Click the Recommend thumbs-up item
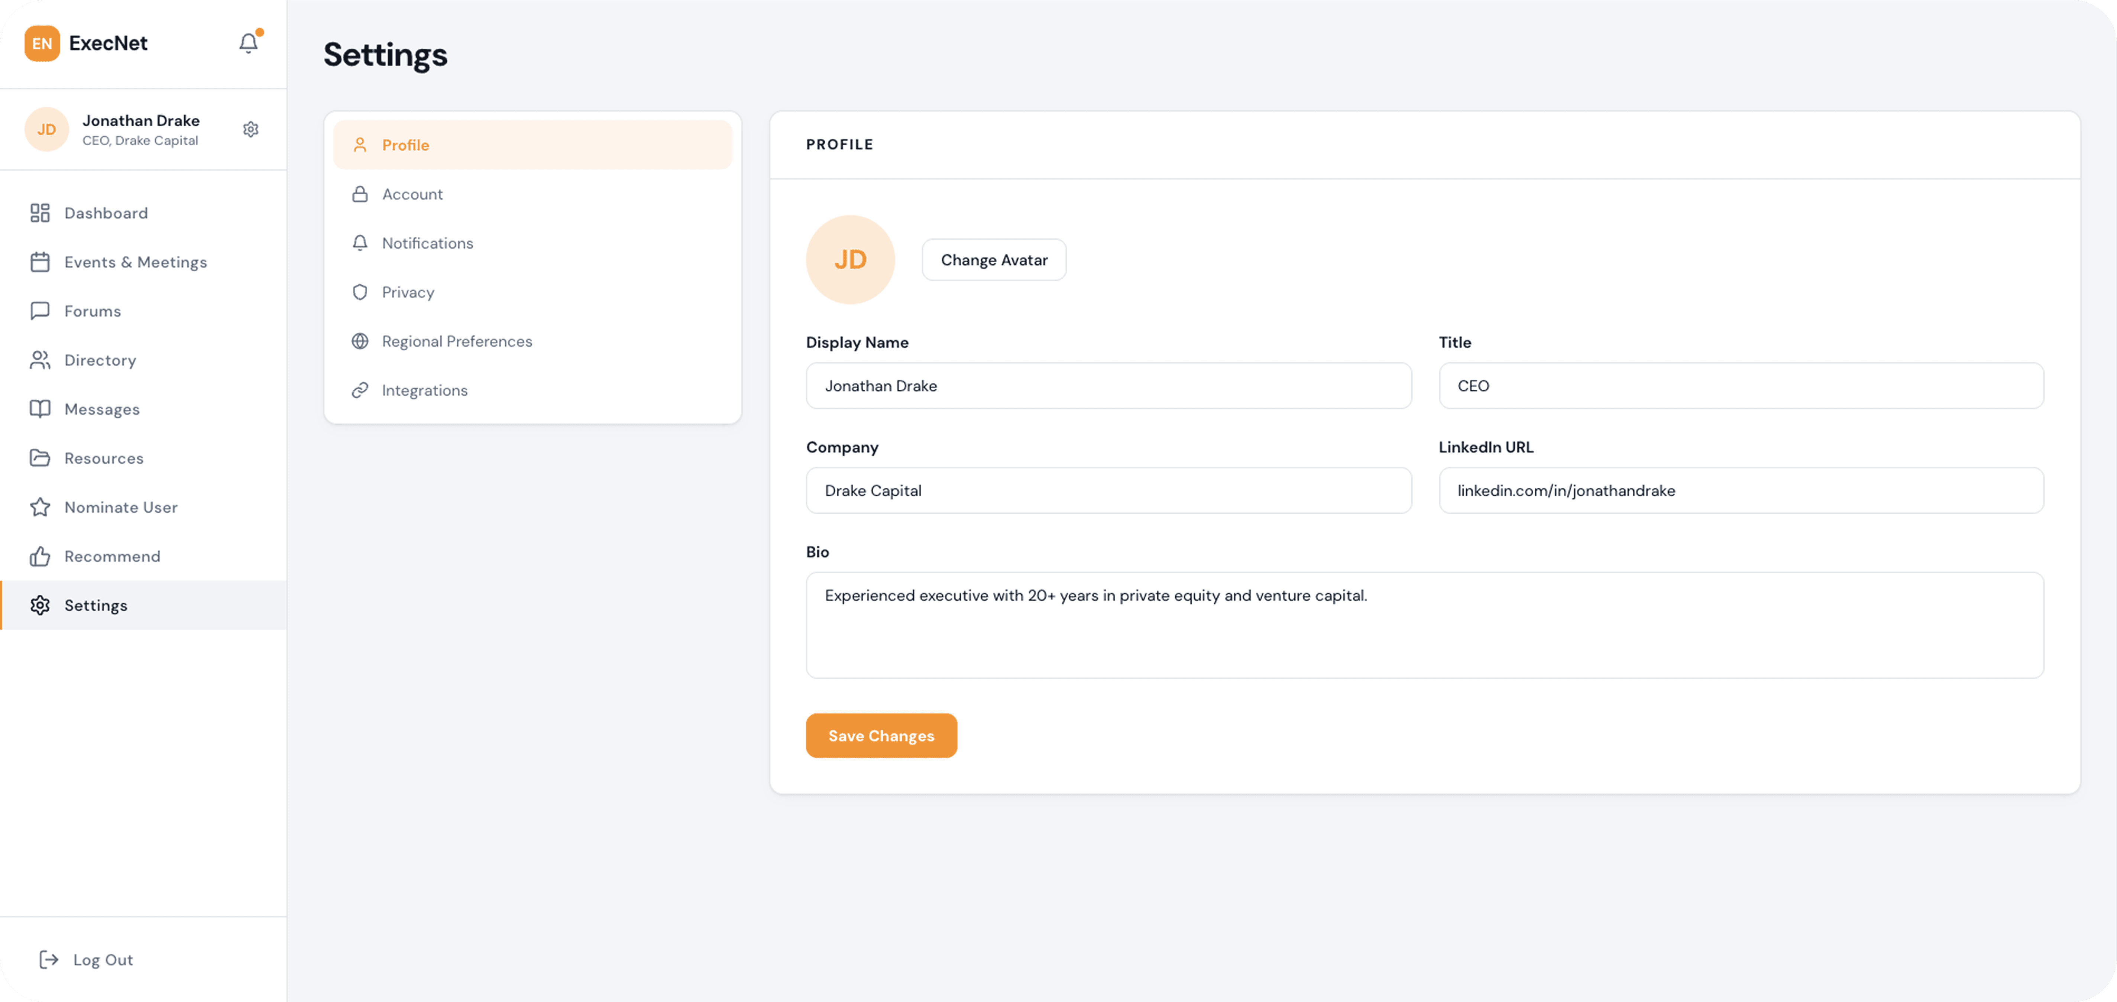2117x1002 pixels. [112, 557]
